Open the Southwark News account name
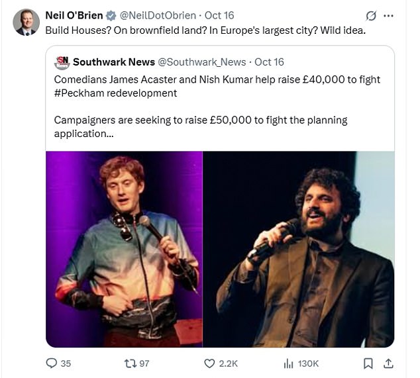 [x=113, y=62]
